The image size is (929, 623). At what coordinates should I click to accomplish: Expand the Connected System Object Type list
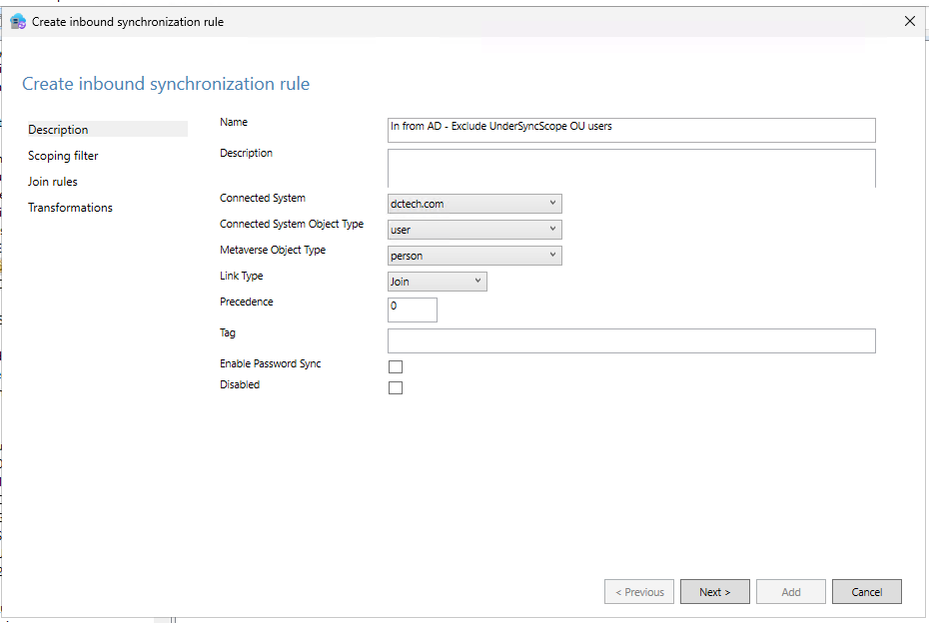[x=552, y=229]
